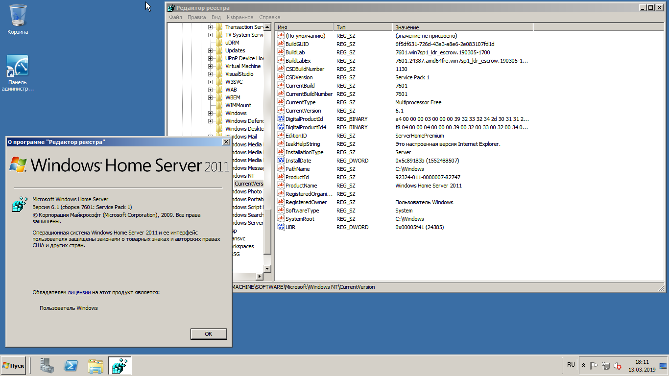
Task: Sort values by the Тип column header
Action: (x=363, y=27)
